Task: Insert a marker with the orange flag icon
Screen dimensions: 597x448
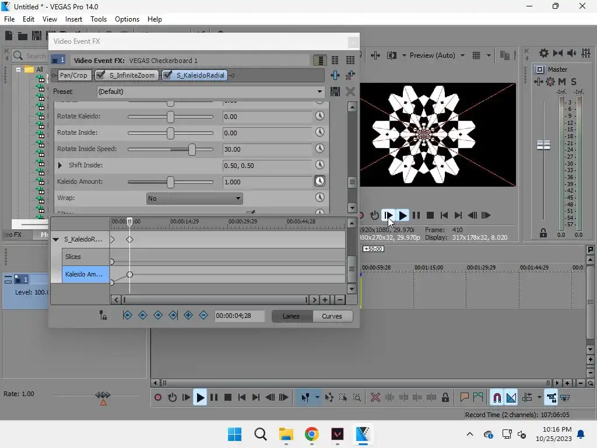Action: (464, 397)
